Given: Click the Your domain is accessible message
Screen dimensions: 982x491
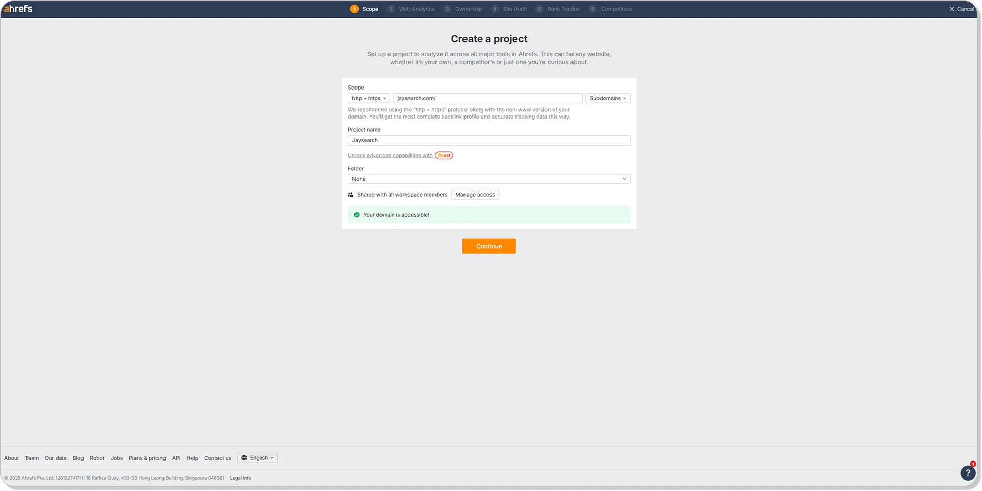Looking at the screenshot, I should pos(396,215).
